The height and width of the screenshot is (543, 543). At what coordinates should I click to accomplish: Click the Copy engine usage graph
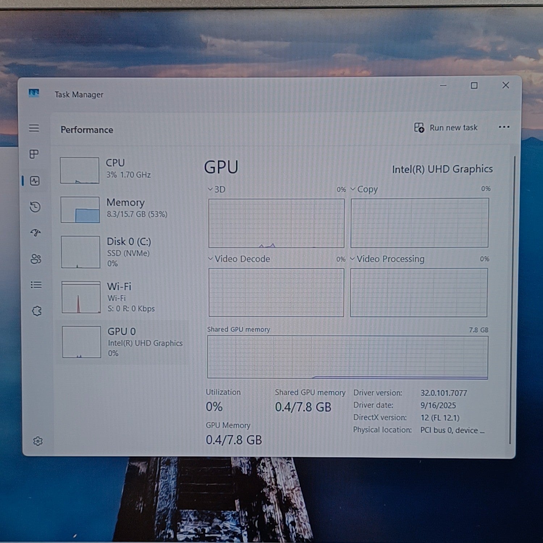point(420,223)
